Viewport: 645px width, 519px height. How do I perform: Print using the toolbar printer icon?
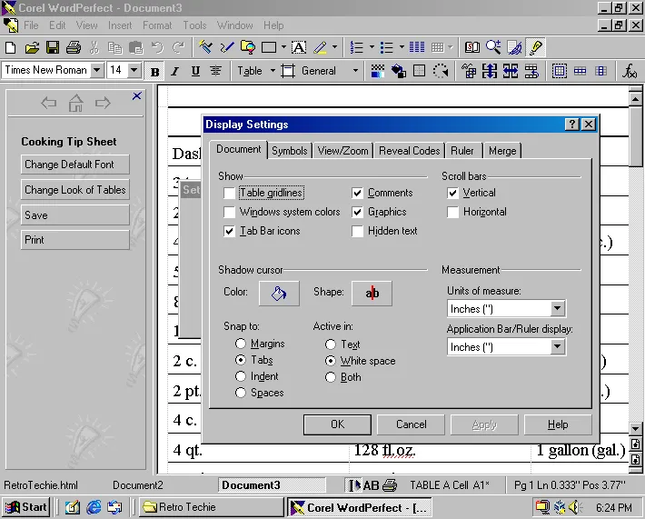tap(74, 48)
